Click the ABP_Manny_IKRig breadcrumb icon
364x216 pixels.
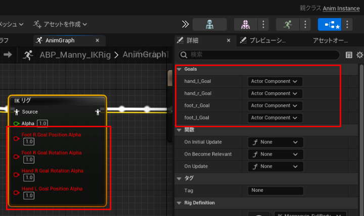[28, 55]
